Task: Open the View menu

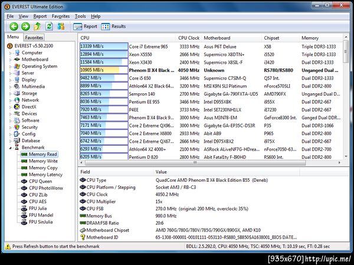Action: pyautogui.click(x=24, y=17)
